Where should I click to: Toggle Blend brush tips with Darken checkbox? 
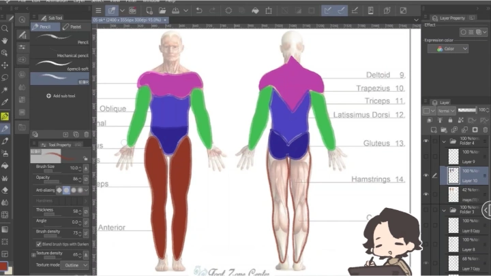point(38,244)
